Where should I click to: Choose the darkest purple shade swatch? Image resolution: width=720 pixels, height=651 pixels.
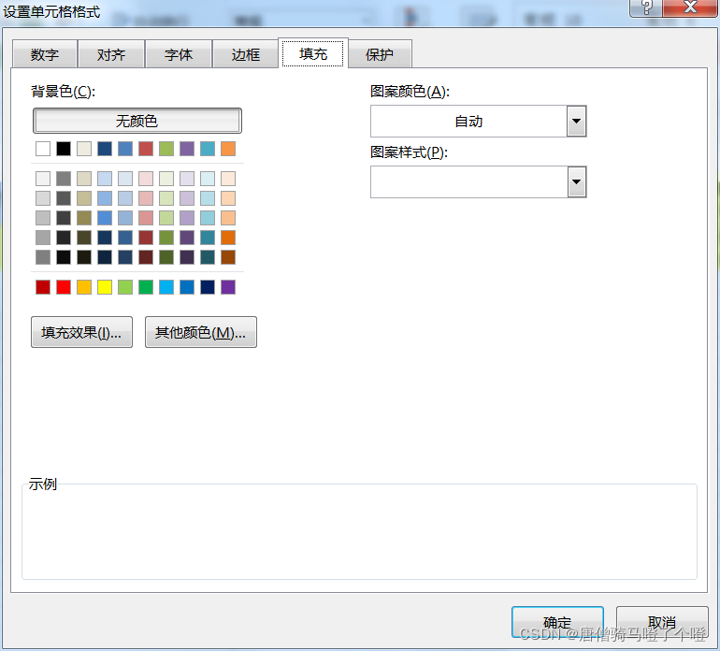[187, 257]
